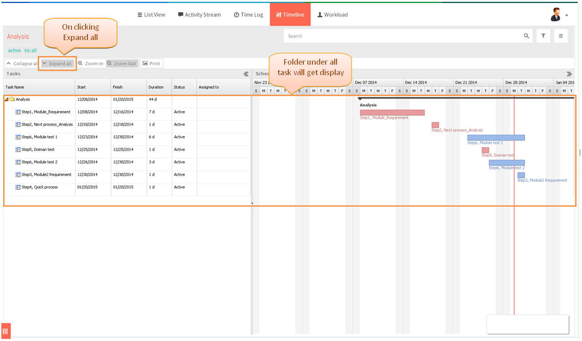Select the Step6, Module test 1 Gantt bar
Screen dimensions: 582x341
[x=496, y=137]
